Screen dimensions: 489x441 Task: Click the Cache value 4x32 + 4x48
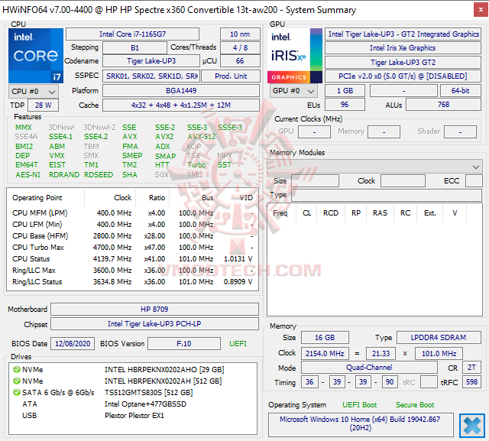(x=181, y=105)
